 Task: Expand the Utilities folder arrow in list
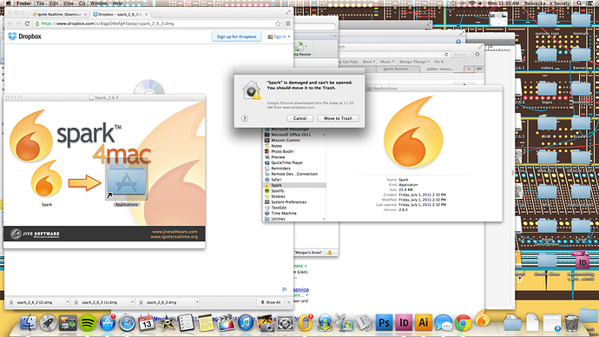coord(324,219)
